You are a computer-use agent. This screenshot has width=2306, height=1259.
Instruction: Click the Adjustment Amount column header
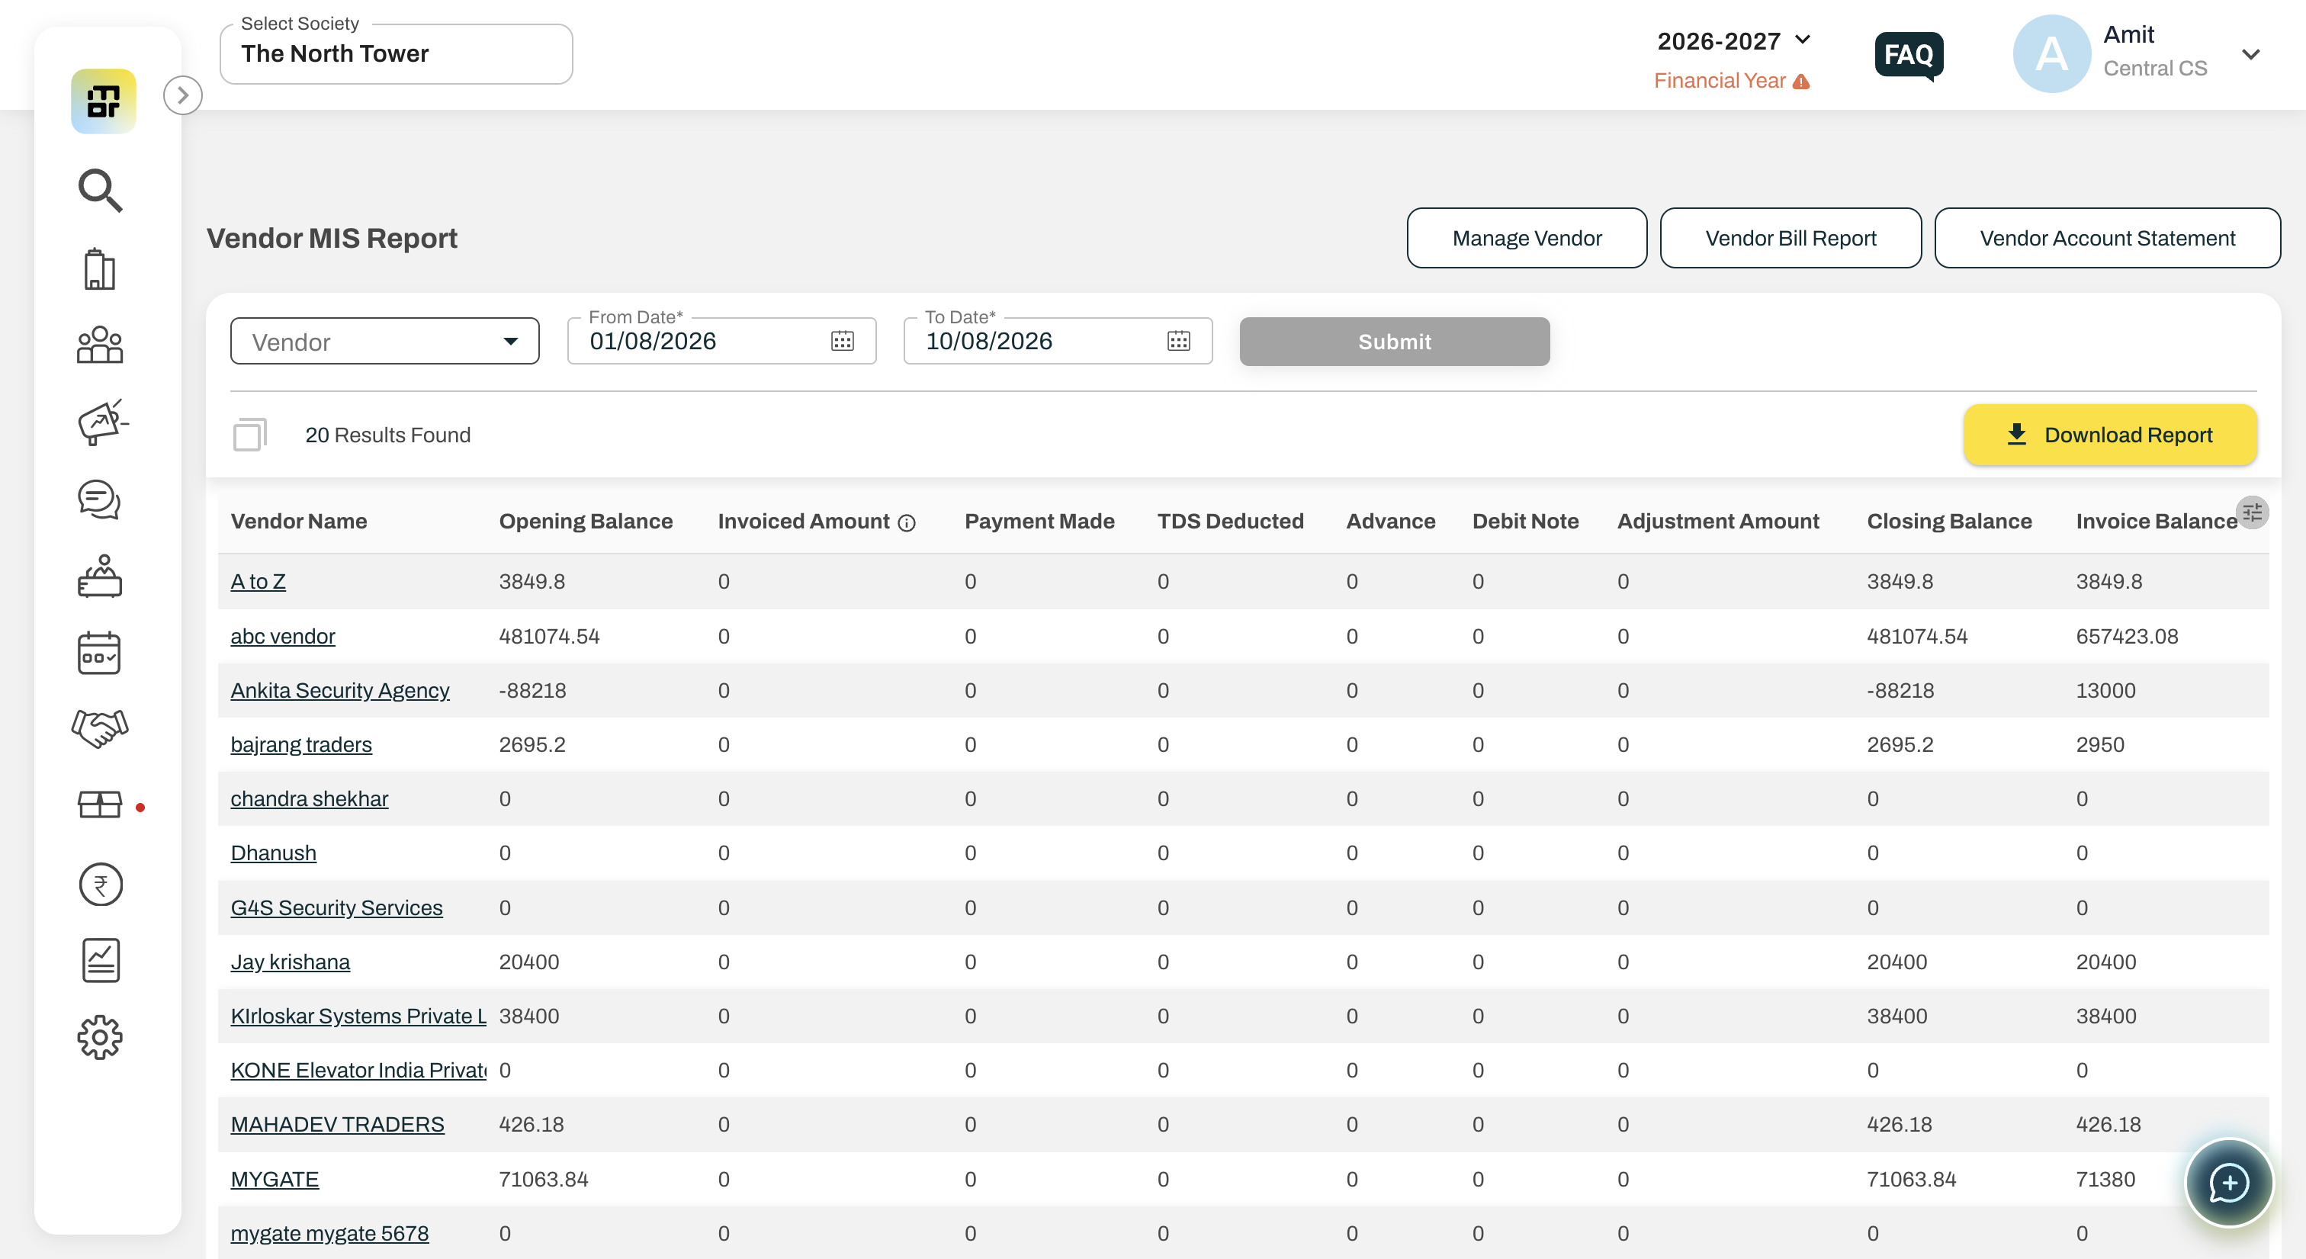(1718, 521)
